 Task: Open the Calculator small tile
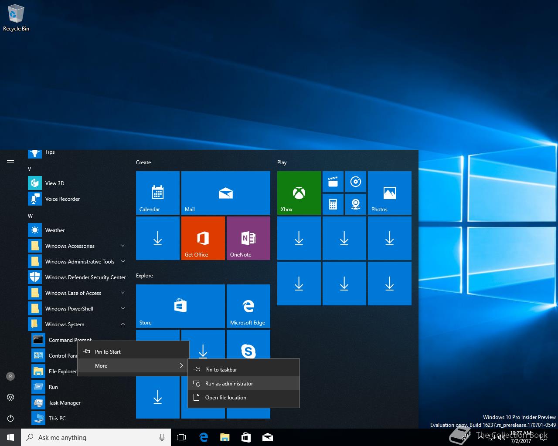333,204
